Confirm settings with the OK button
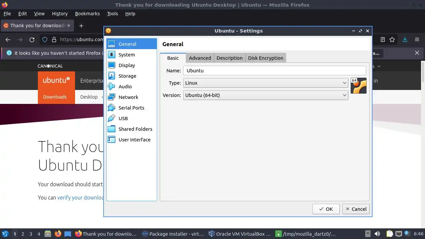425x239 pixels. (326, 209)
